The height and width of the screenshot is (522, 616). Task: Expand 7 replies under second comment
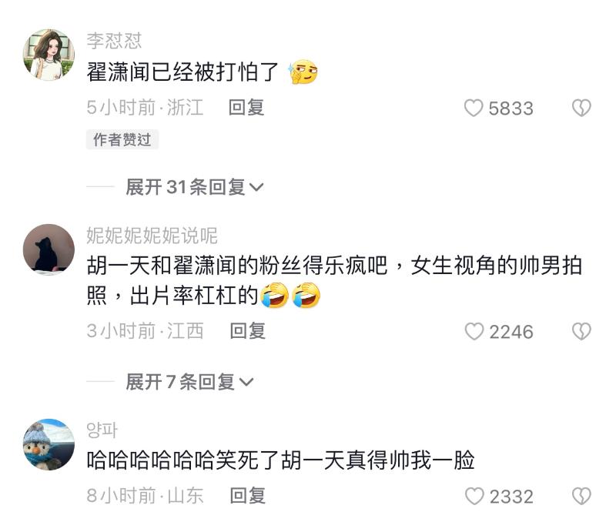(x=189, y=381)
